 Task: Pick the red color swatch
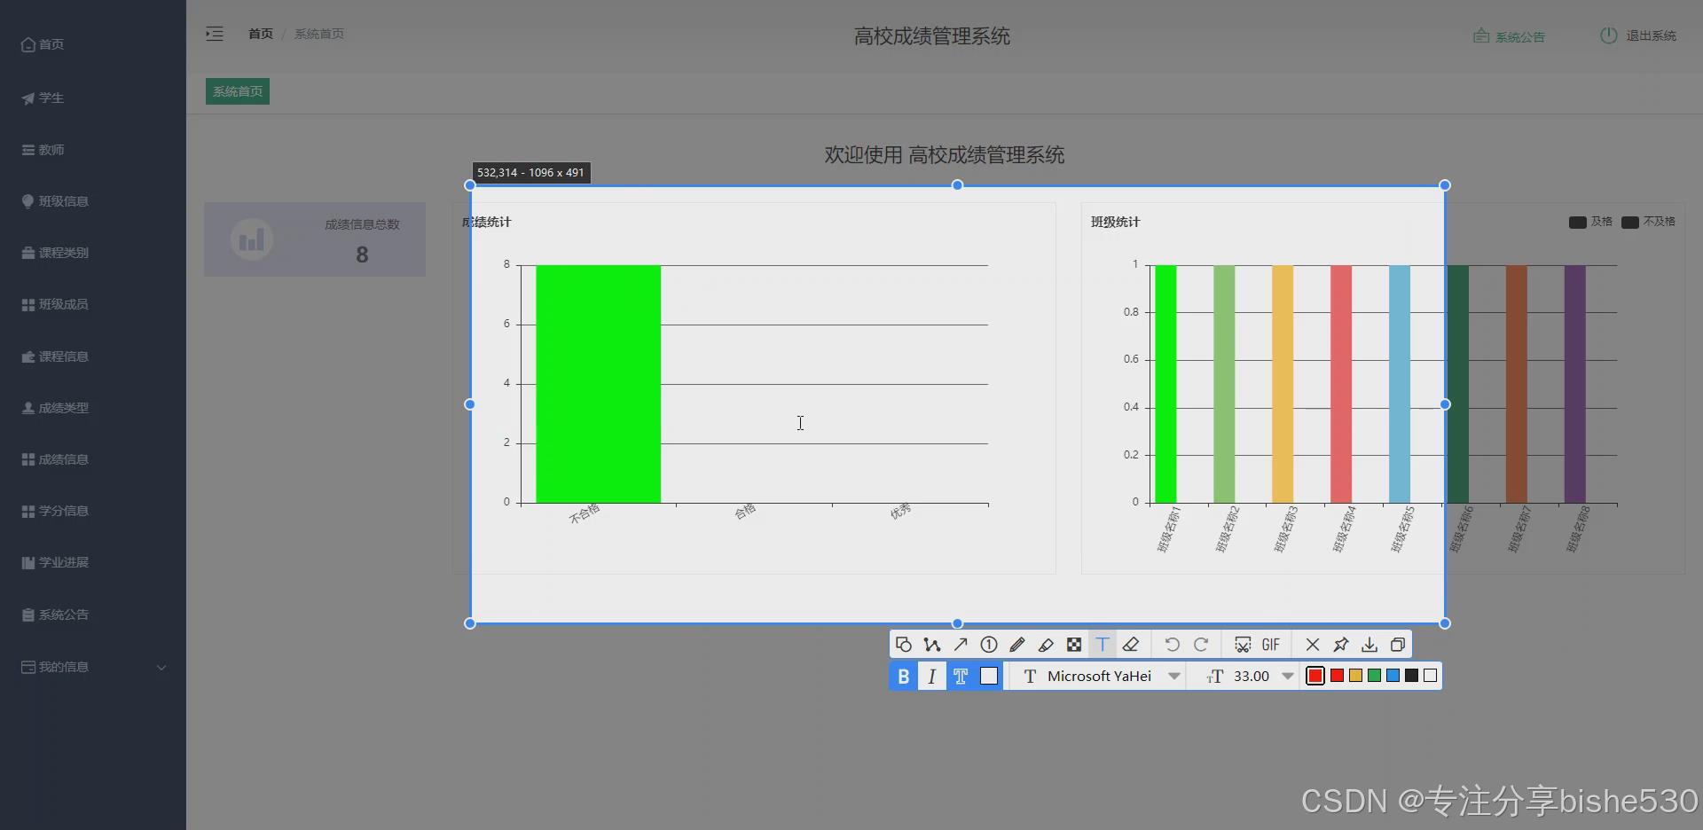pos(1337,676)
